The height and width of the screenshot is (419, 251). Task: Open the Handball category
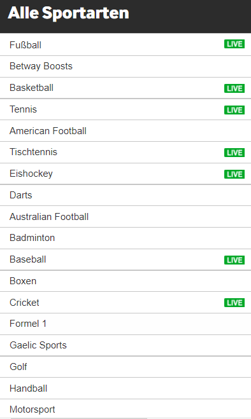tap(125, 388)
